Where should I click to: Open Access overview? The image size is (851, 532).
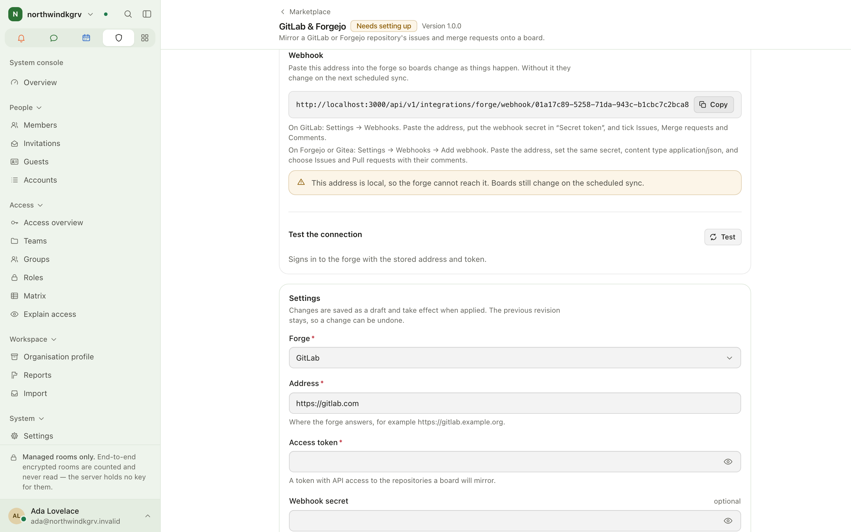tap(80, 222)
